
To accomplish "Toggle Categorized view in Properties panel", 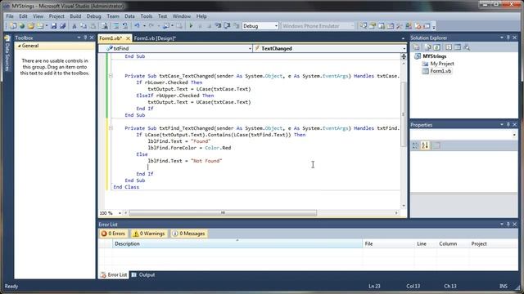I will (415, 145).
